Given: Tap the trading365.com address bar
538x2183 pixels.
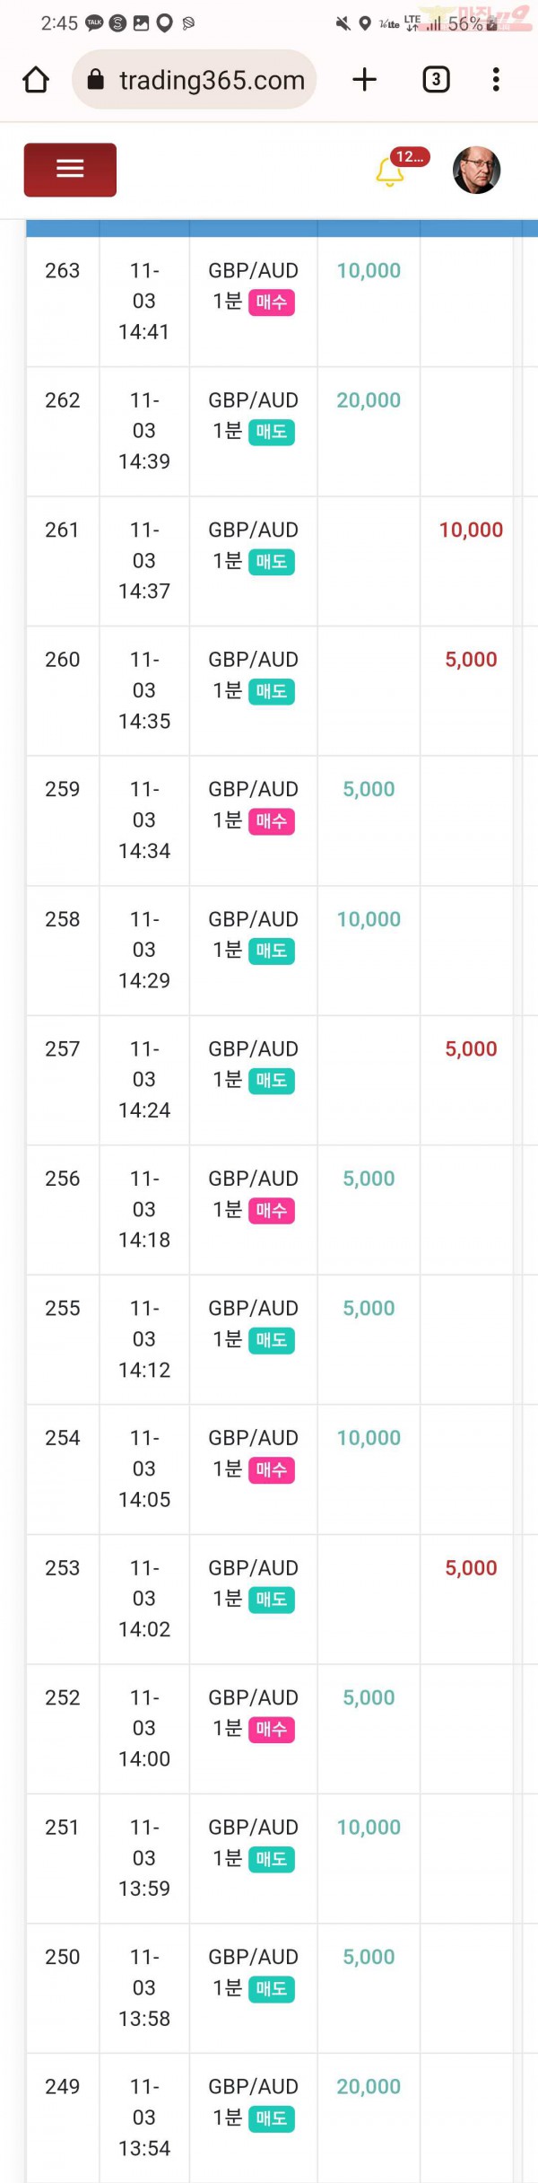Looking at the screenshot, I should 195,80.
